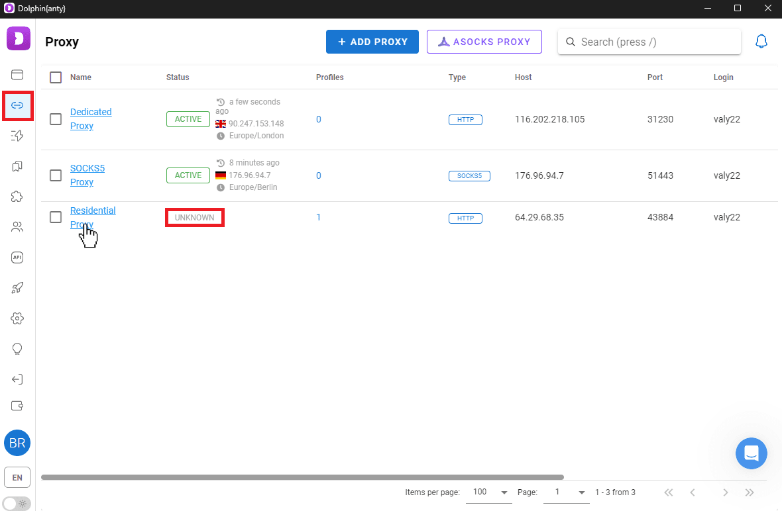Open the Items per page dropdown
Screen dimensions: 782x511
[489, 492]
